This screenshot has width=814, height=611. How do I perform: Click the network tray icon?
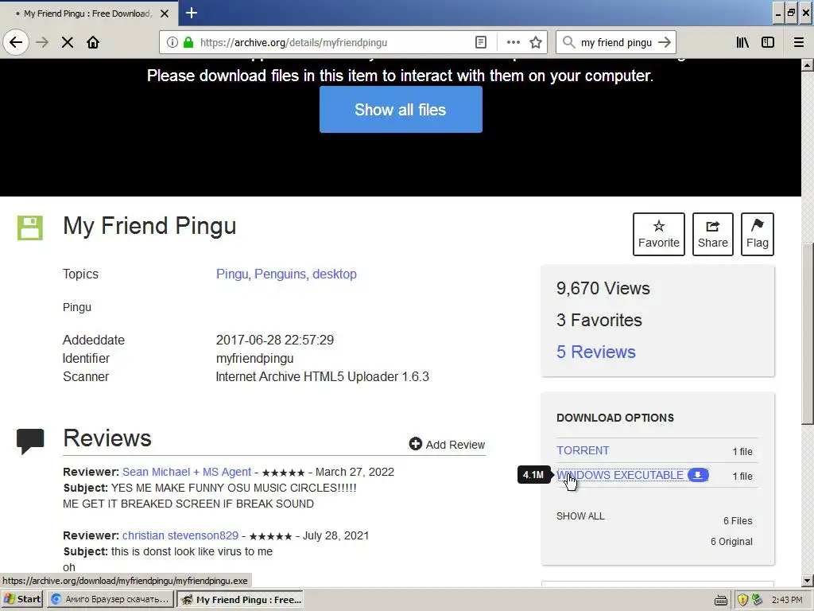(758, 600)
